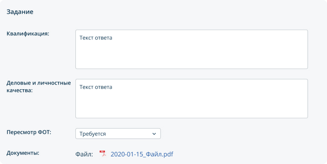This screenshot has height=164, width=327.
Task: Click the Деловые и личностные качества label
Action: click(39, 87)
